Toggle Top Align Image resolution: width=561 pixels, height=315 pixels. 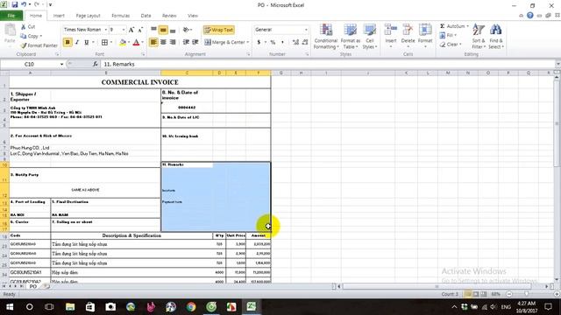153,30
